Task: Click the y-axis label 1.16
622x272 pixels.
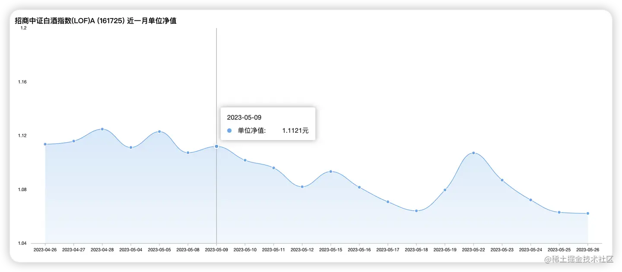Action: point(22,82)
